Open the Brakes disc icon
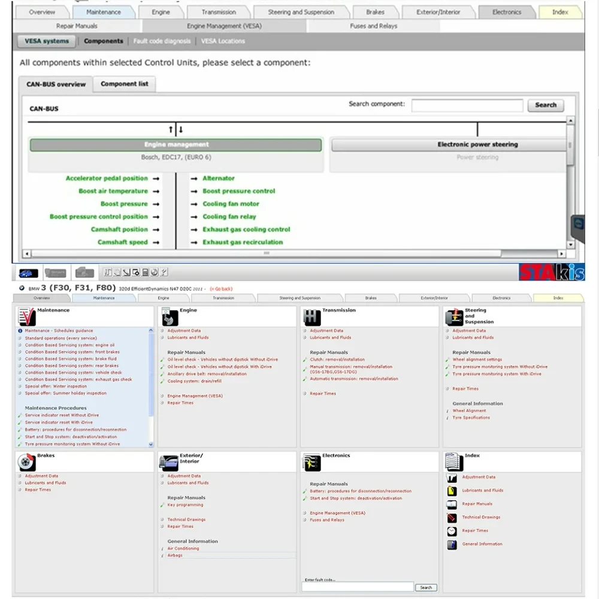The image size is (599, 599). (26, 462)
